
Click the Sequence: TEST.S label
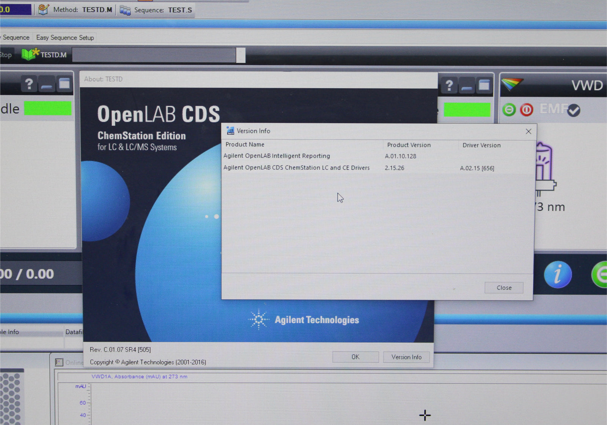click(163, 10)
